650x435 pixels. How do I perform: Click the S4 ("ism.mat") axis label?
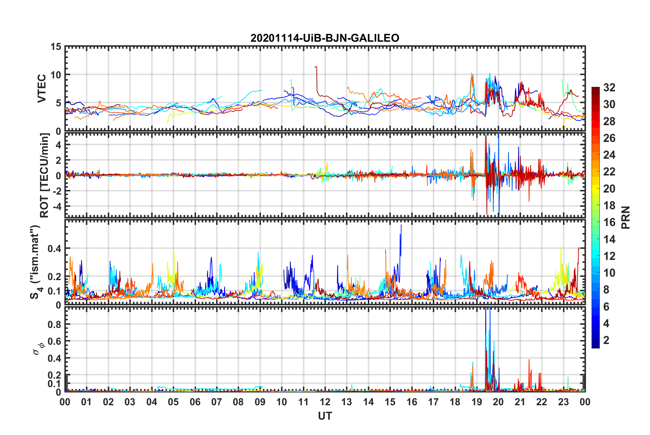point(36,262)
